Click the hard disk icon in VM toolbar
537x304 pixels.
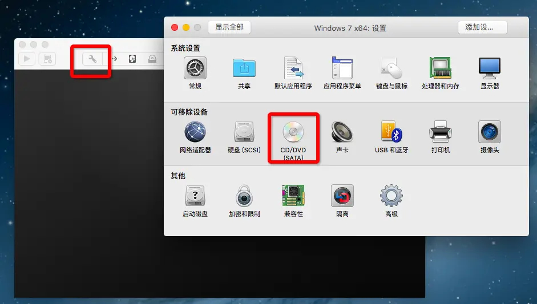[x=132, y=59]
